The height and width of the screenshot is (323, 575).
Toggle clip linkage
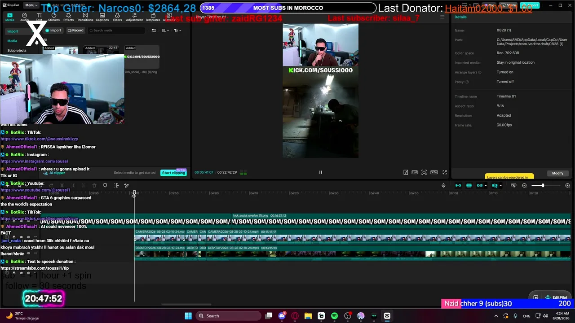tap(480, 185)
